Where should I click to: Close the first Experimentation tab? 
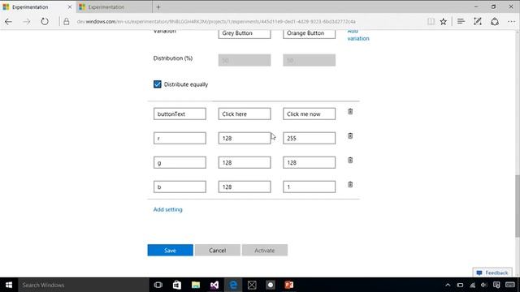(70, 7)
